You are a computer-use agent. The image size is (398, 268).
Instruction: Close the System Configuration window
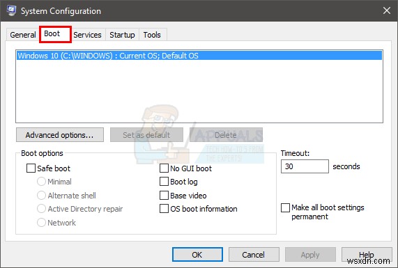point(387,10)
